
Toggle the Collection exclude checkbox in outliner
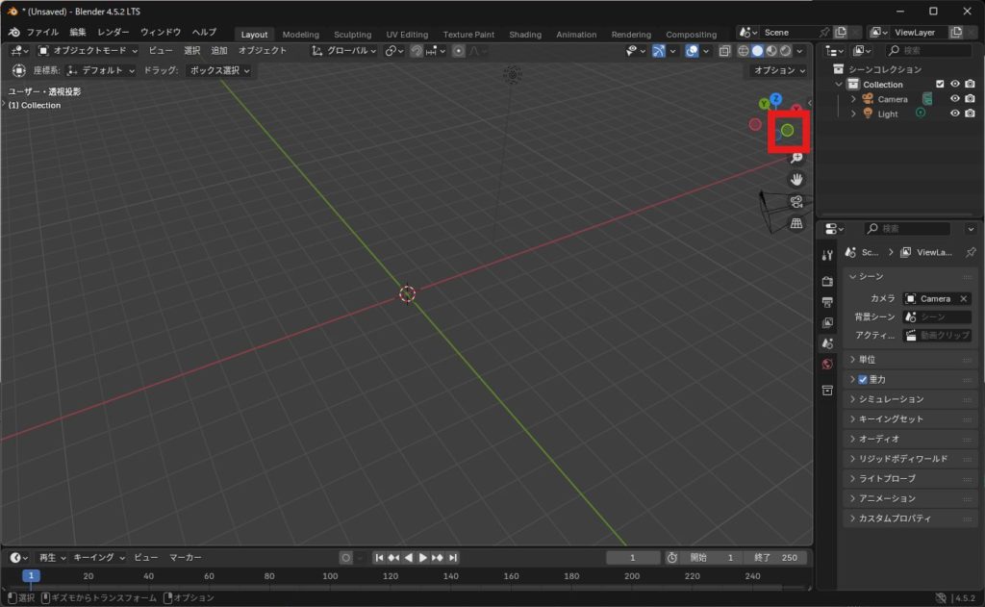940,85
